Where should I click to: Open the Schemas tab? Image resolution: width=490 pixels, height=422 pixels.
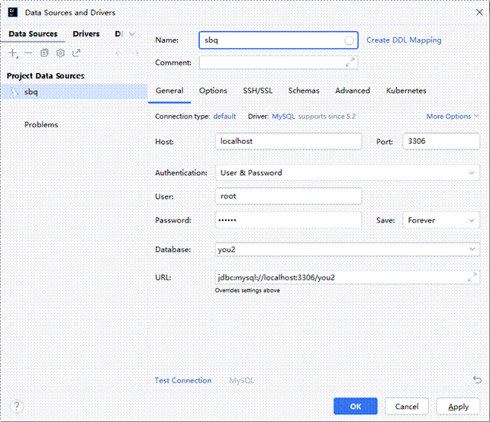(x=304, y=91)
